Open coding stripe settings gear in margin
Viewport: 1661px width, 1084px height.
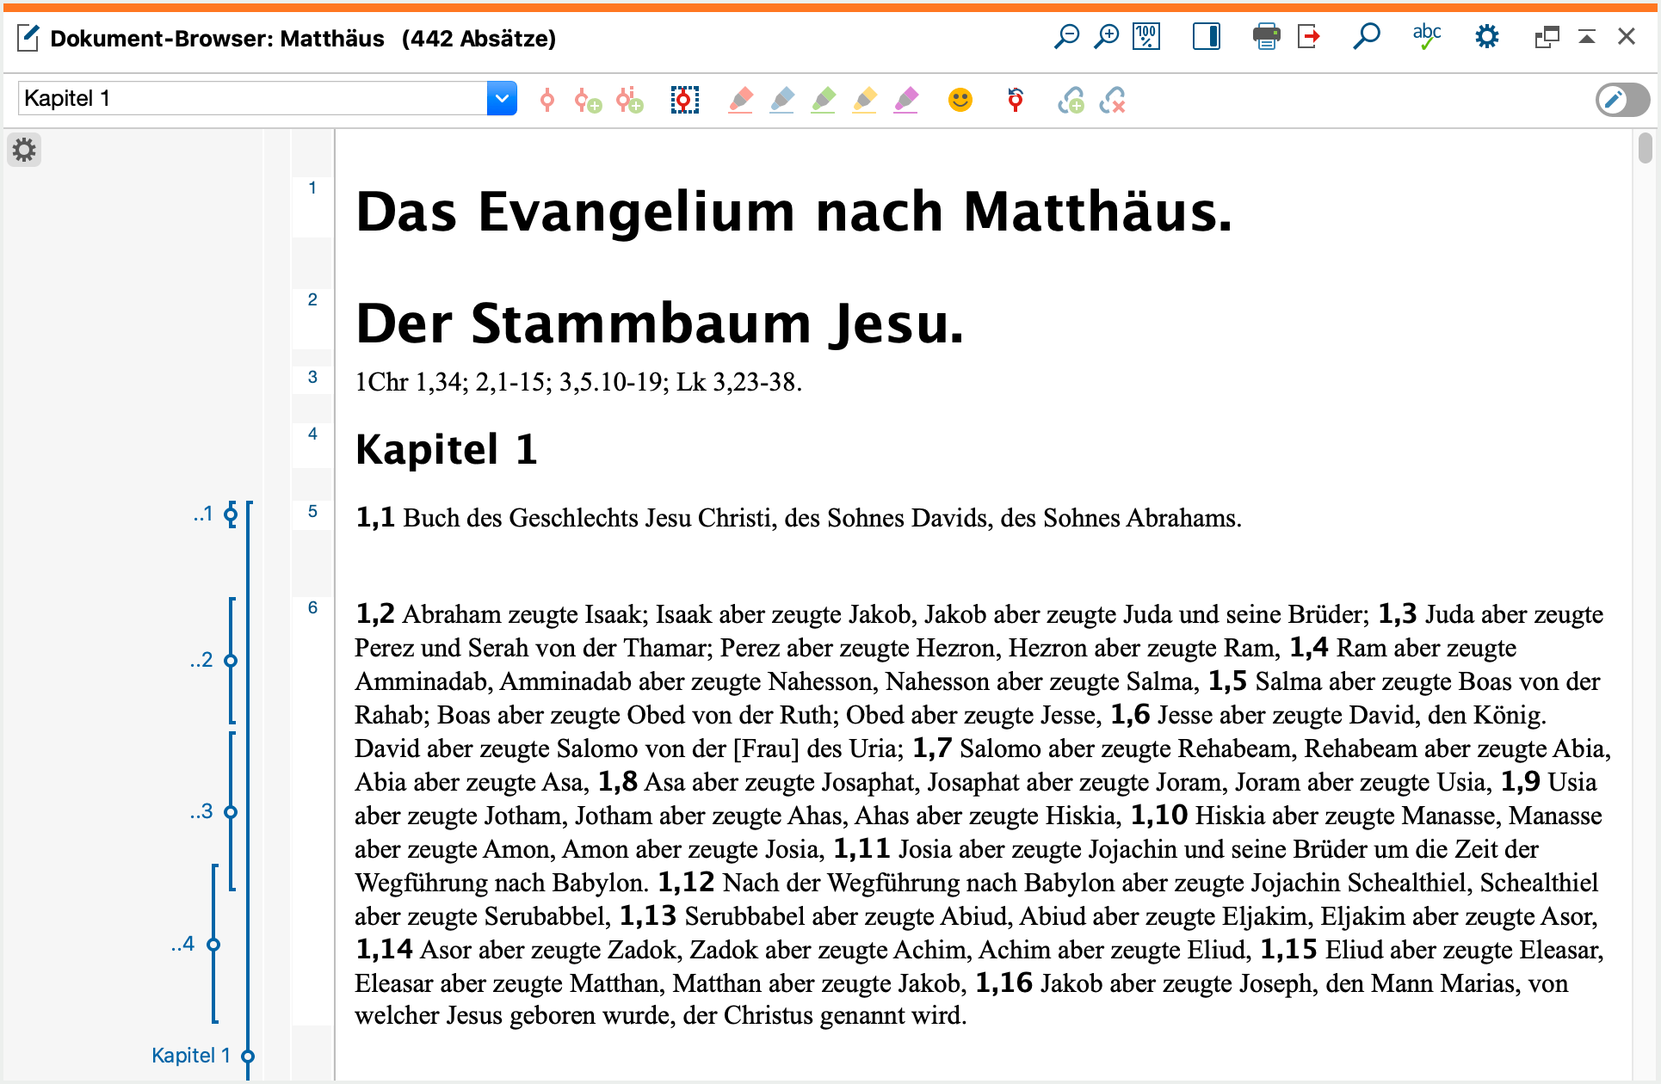24,151
